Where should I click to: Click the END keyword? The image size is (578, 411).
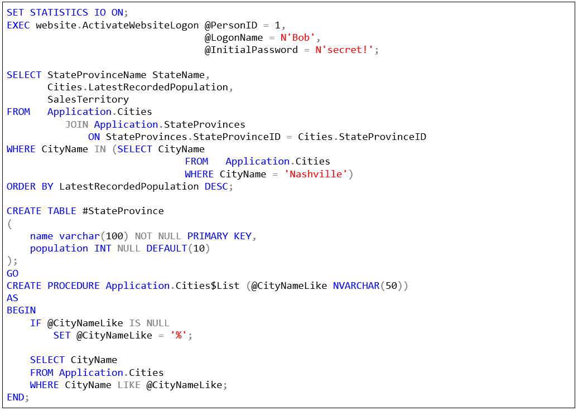[x=16, y=398]
